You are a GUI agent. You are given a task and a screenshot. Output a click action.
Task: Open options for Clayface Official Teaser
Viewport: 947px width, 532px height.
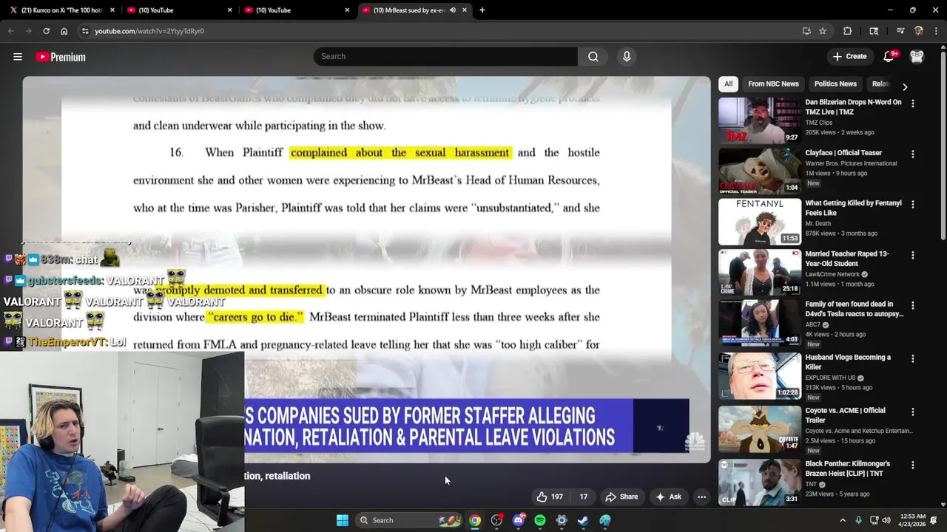click(x=912, y=154)
